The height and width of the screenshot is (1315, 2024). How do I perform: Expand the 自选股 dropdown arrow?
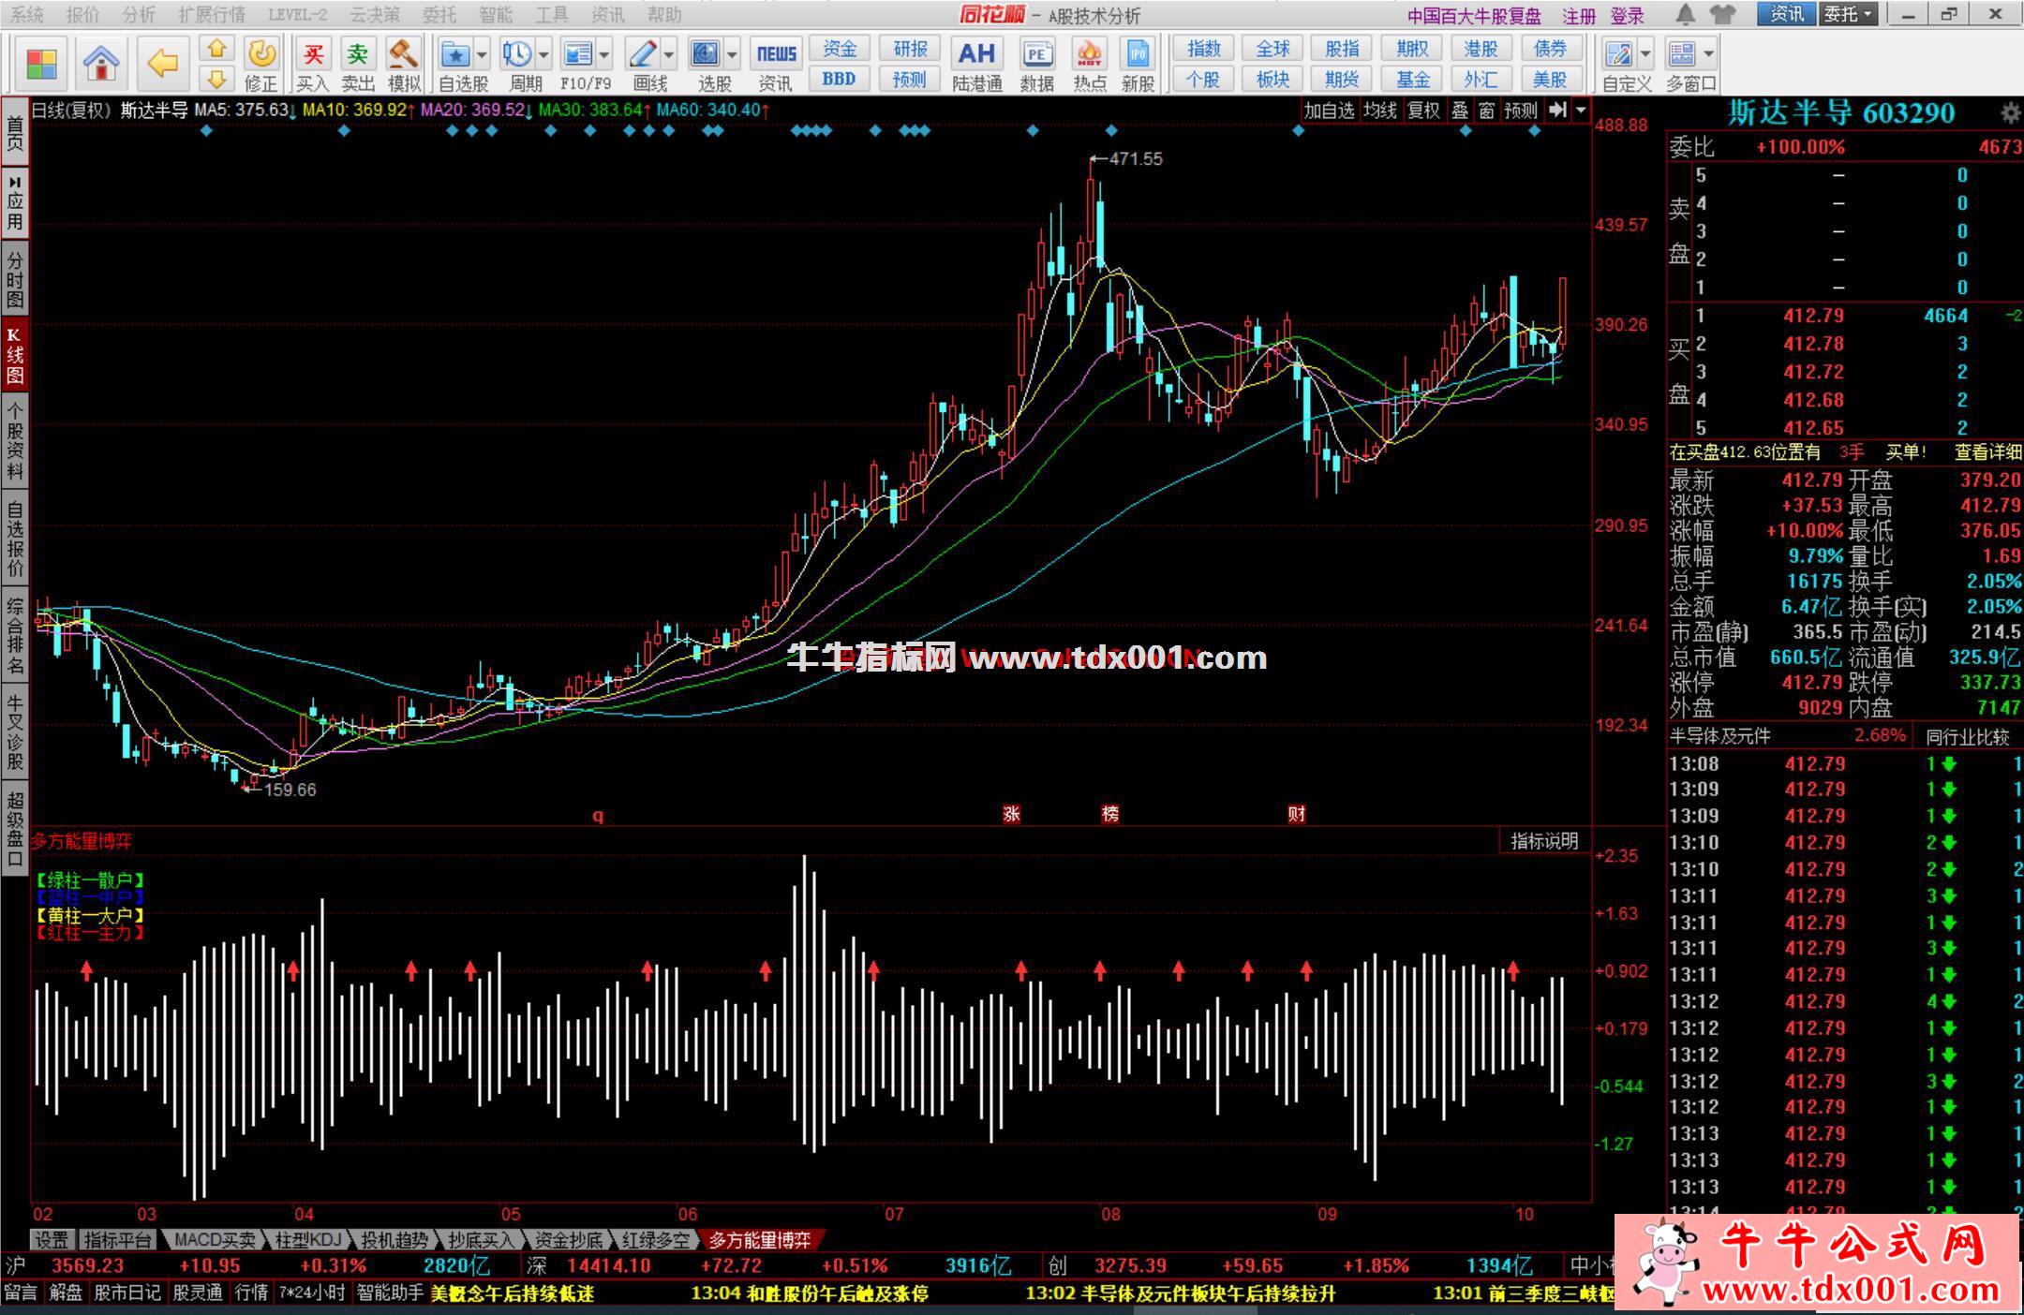pos(482,55)
